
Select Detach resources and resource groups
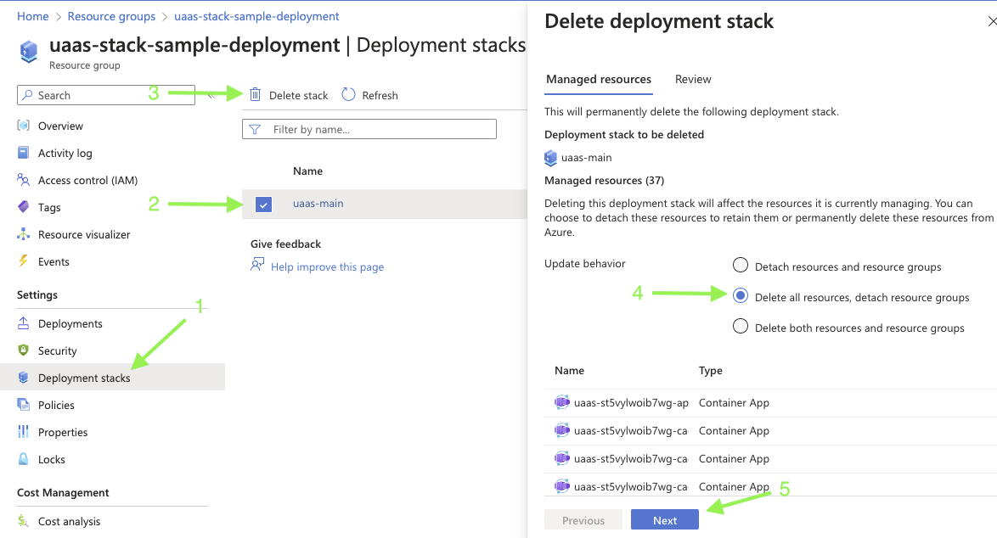[741, 265]
